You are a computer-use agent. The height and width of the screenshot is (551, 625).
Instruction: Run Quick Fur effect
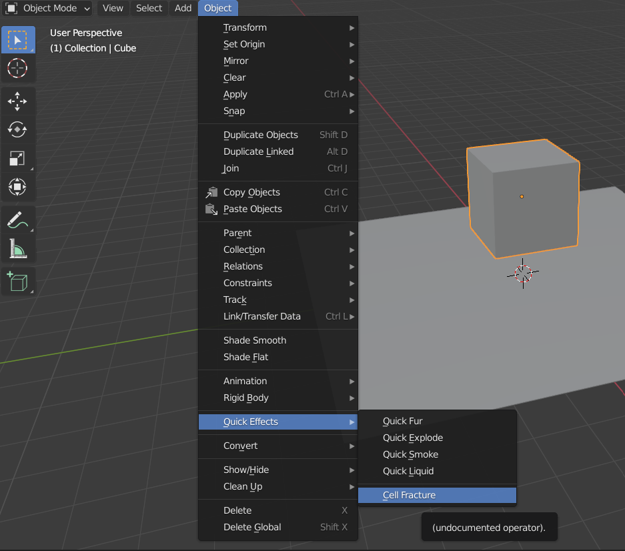[x=438, y=422]
